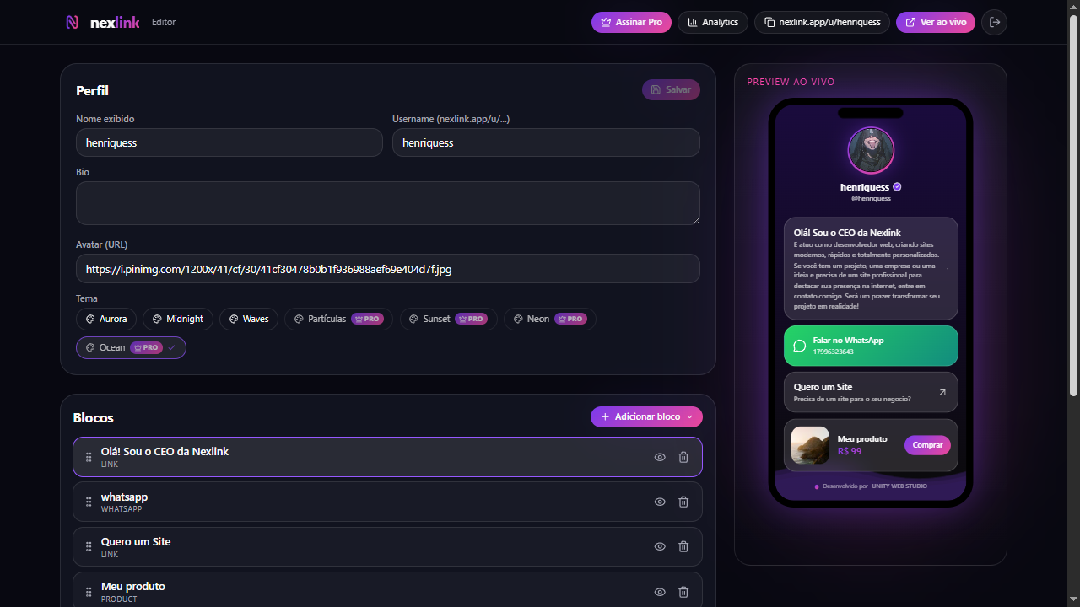Open Analytics page
This screenshot has width=1080, height=607.
(713, 22)
